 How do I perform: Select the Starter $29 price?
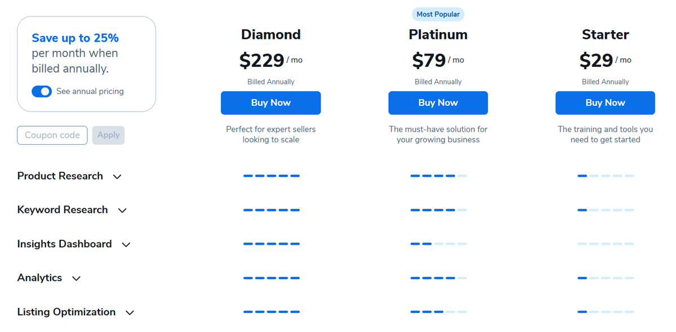596,60
